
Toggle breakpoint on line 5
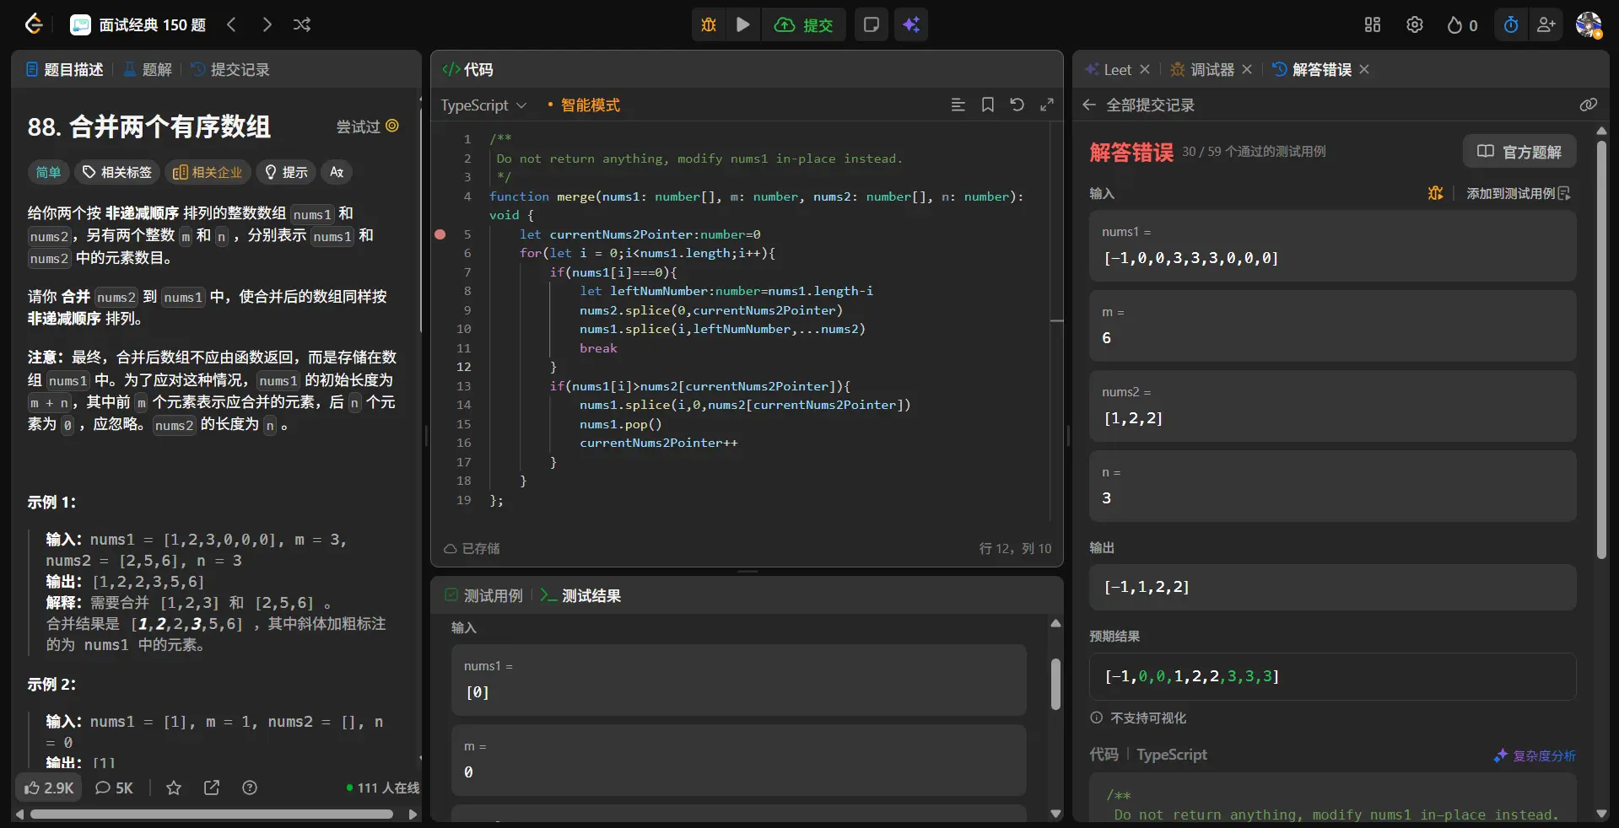pyautogui.click(x=440, y=234)
